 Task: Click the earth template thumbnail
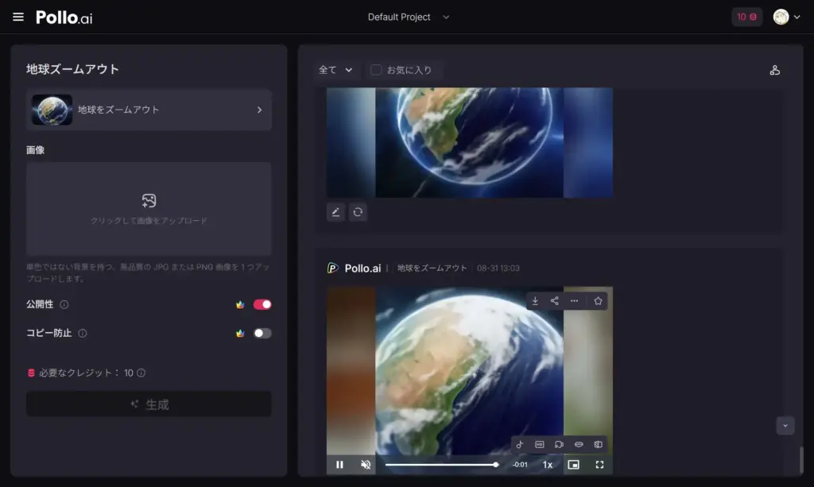point(52,110)
